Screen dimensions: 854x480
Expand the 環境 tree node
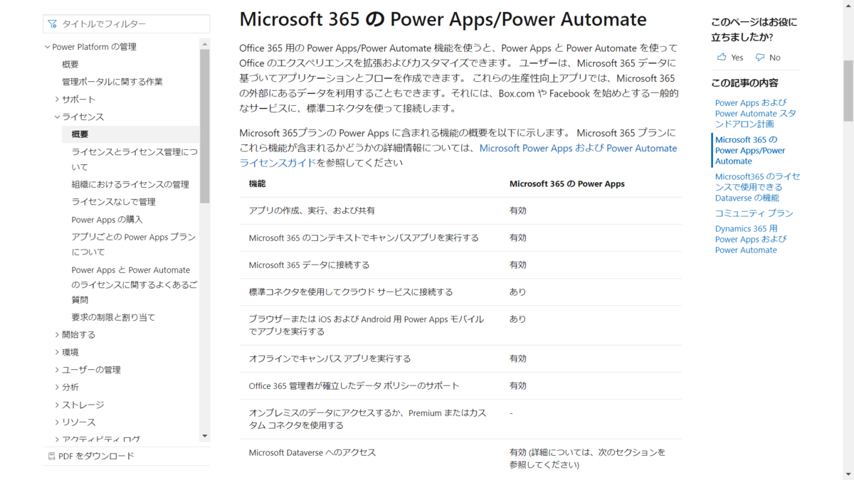coord(57,352)
